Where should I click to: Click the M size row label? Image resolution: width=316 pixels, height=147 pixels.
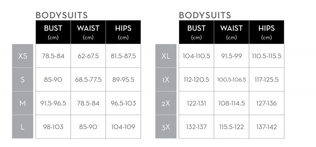point(23,103)
